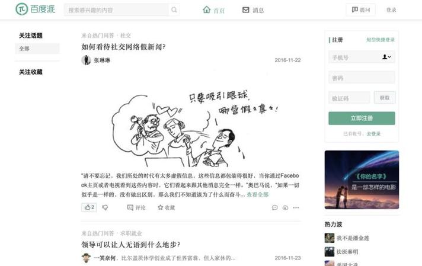
Task: Open the three-dot more options menu
Action: coord(296,207)
